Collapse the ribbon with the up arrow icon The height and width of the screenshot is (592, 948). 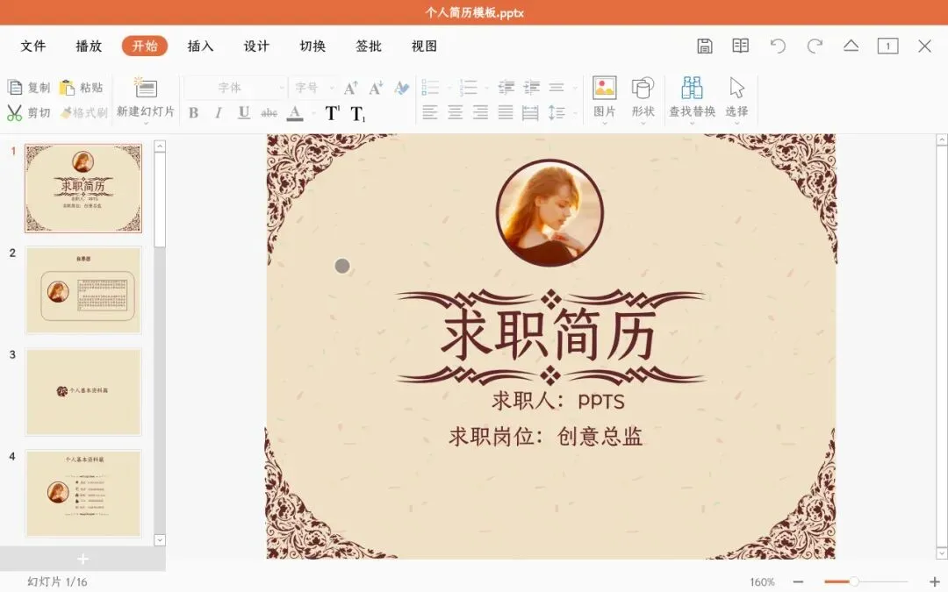coord(851,46)
